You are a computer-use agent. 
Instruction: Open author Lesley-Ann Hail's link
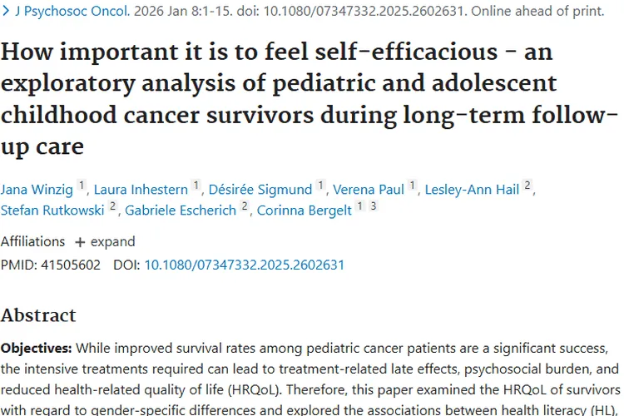pyautogui.click(x=472, y=190)
